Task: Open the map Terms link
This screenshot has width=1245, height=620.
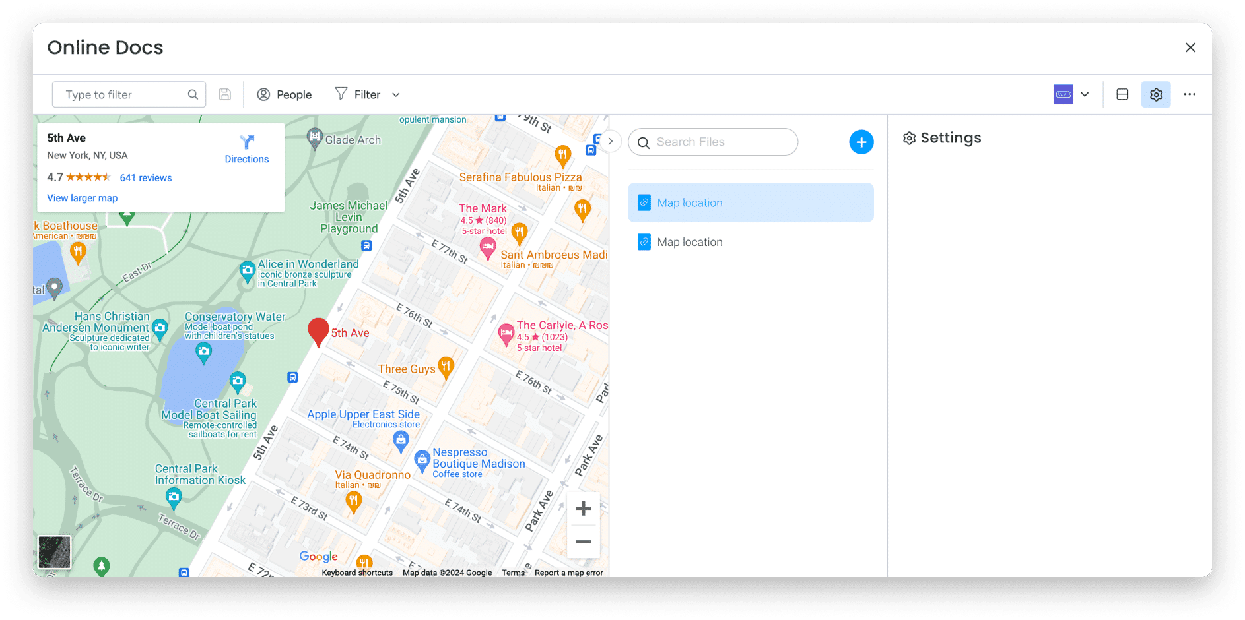Action: [513, 573]
